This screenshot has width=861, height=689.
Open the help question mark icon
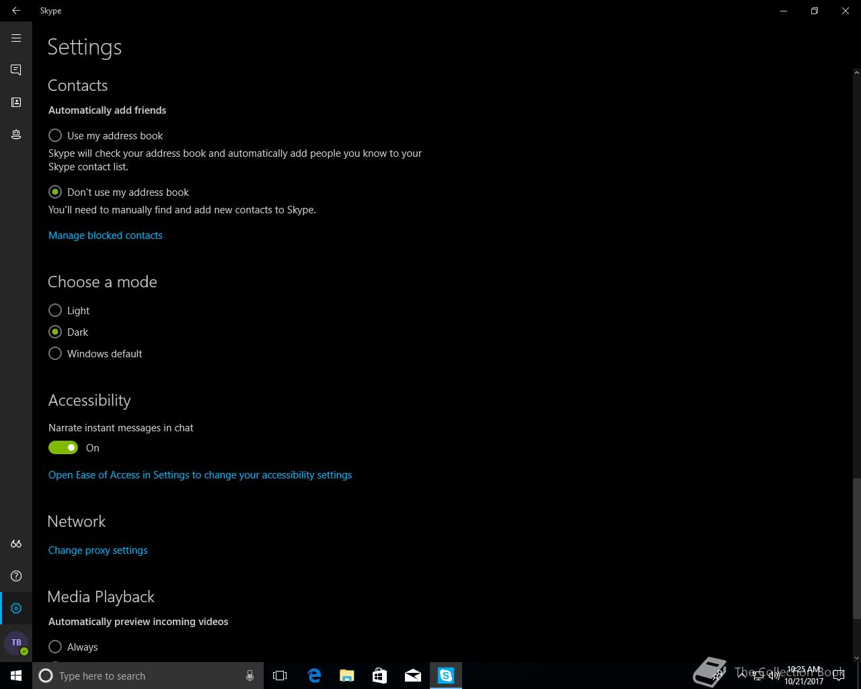(16, 576)
